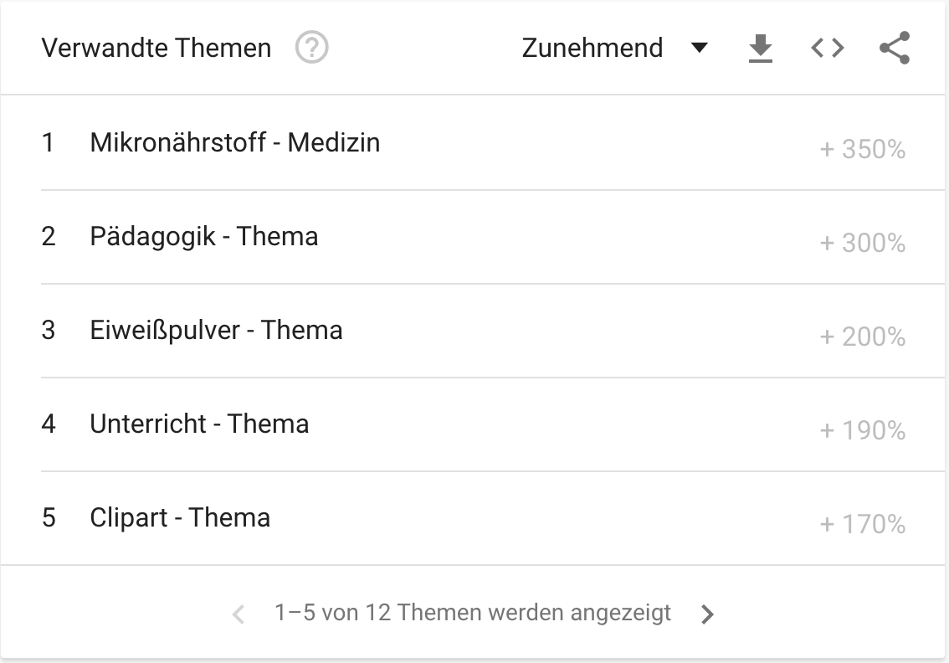Click the + 300% growth value
Viewport: 949px width, 663px height.
point(863,244)
